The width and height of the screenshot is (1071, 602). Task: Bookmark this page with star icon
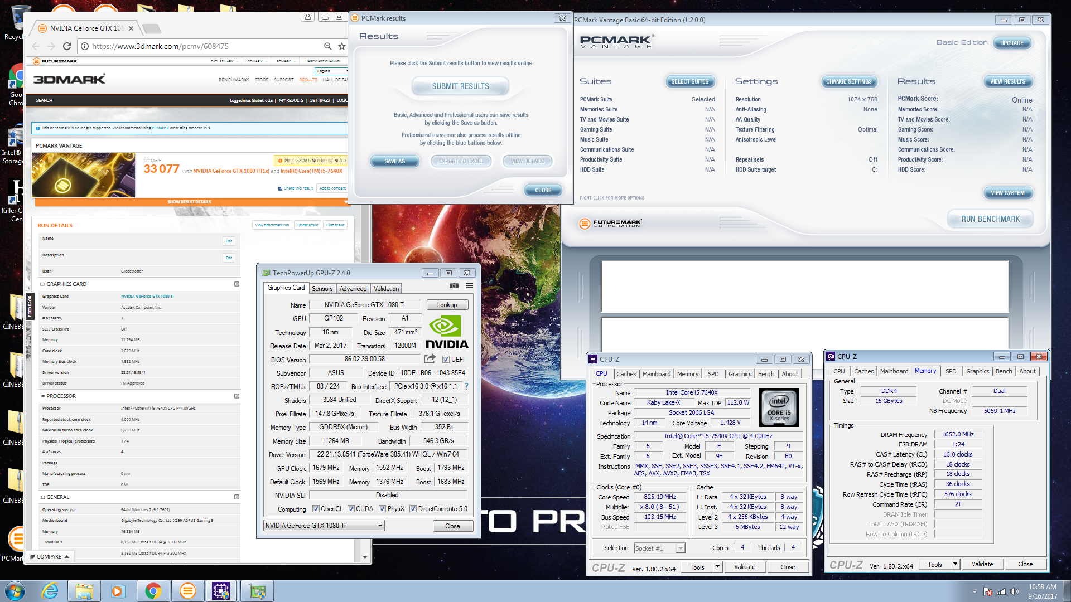tap(342, 46)
